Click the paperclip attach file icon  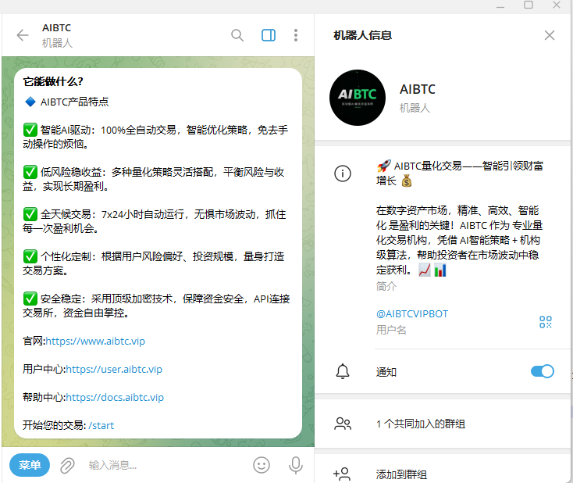pyautogui.click(x=67, y=465)
